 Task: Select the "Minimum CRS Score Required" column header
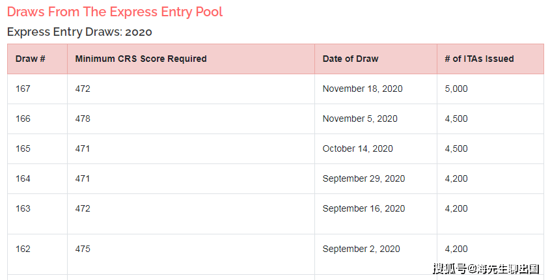[191, 59]
